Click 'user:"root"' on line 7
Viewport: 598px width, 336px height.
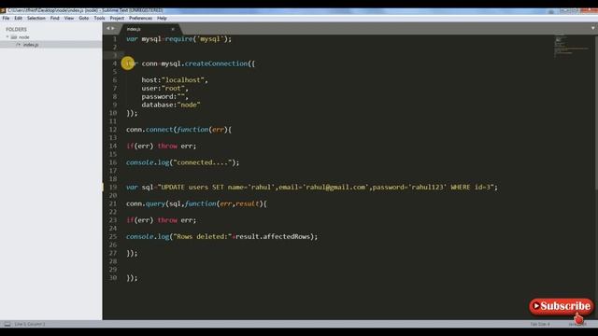point(164,89)
